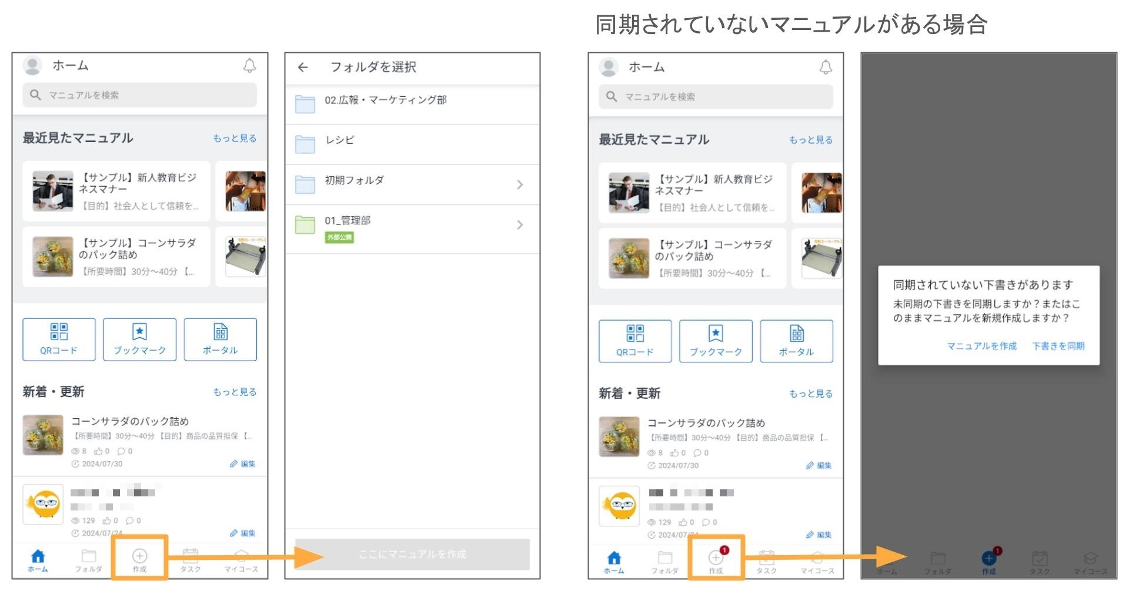Screen dimensions: 1129x598
Task: Open マイコース tab in leftmost bottom bar
Action: [x=241, y=560]
